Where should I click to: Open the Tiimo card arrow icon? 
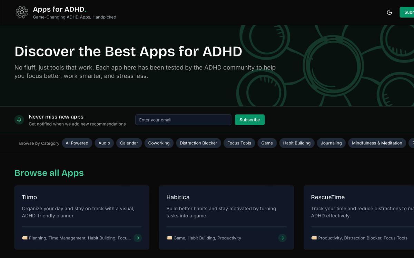[138, 238]
